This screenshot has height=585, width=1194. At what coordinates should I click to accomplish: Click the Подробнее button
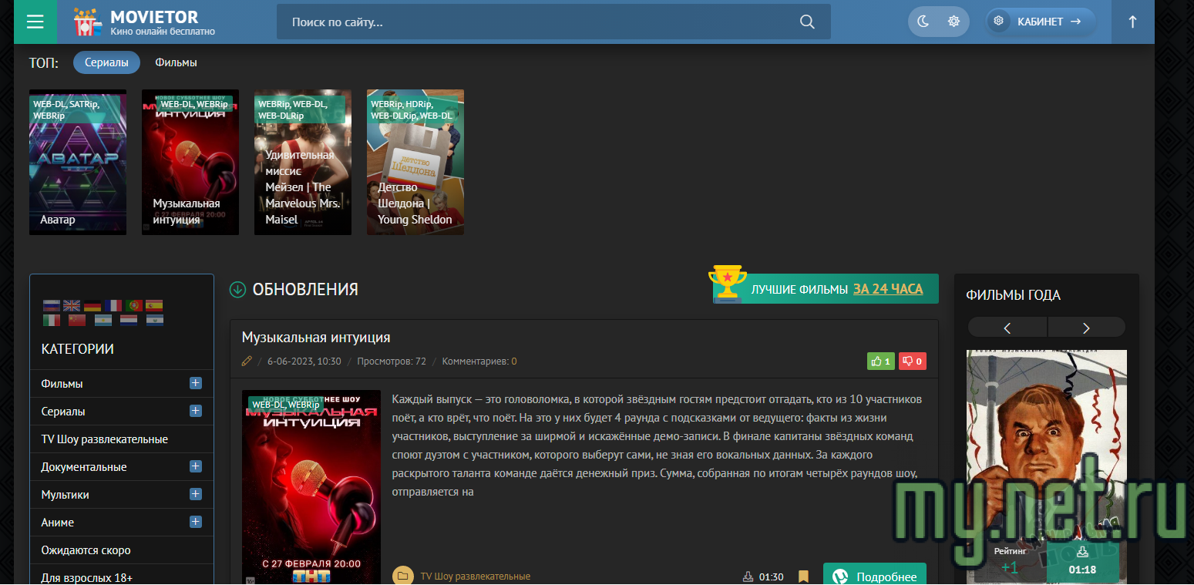tap(875, 577)
